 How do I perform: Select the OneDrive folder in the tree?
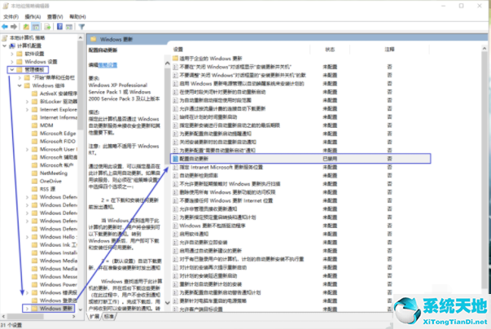(51, 180)
